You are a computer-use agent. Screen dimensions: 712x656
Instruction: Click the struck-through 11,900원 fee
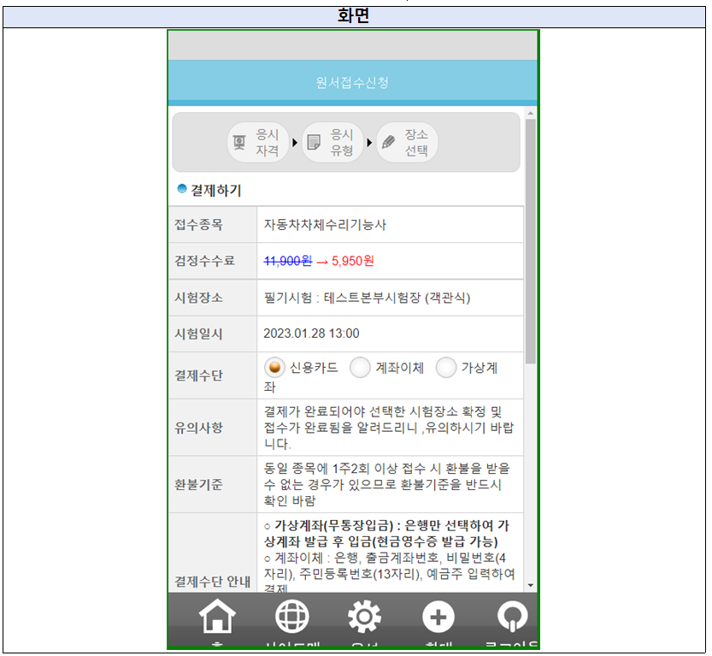(288, 261)
